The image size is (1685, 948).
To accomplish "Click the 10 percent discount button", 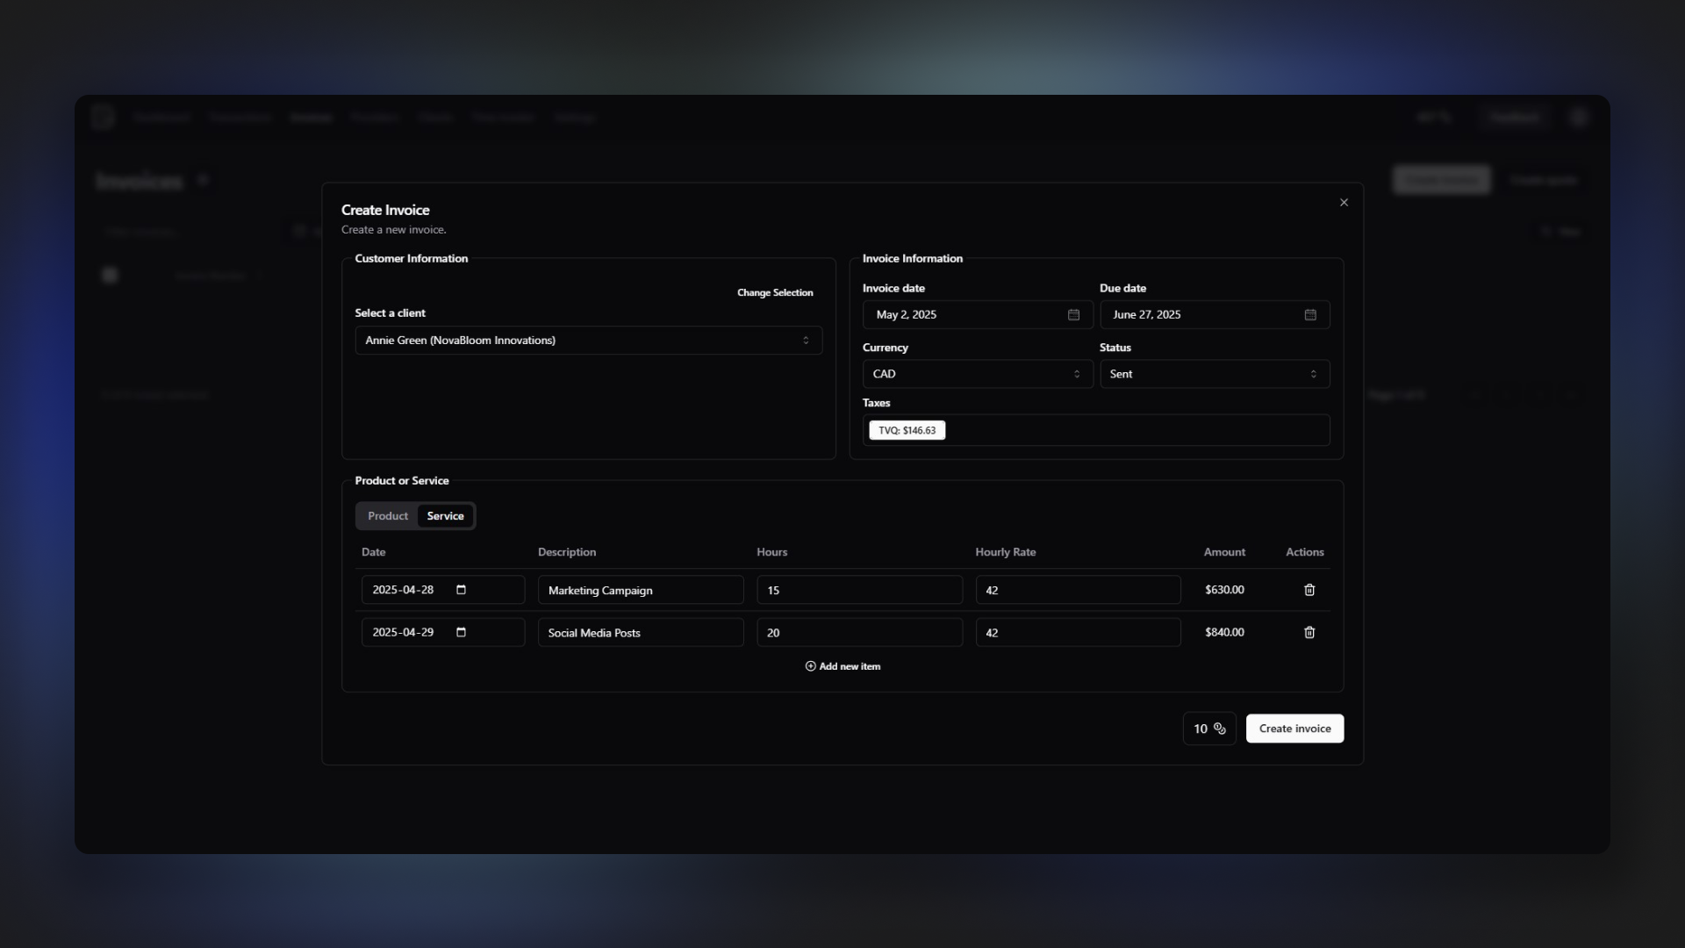I will pyautogui.click(x=1208, y=728).
